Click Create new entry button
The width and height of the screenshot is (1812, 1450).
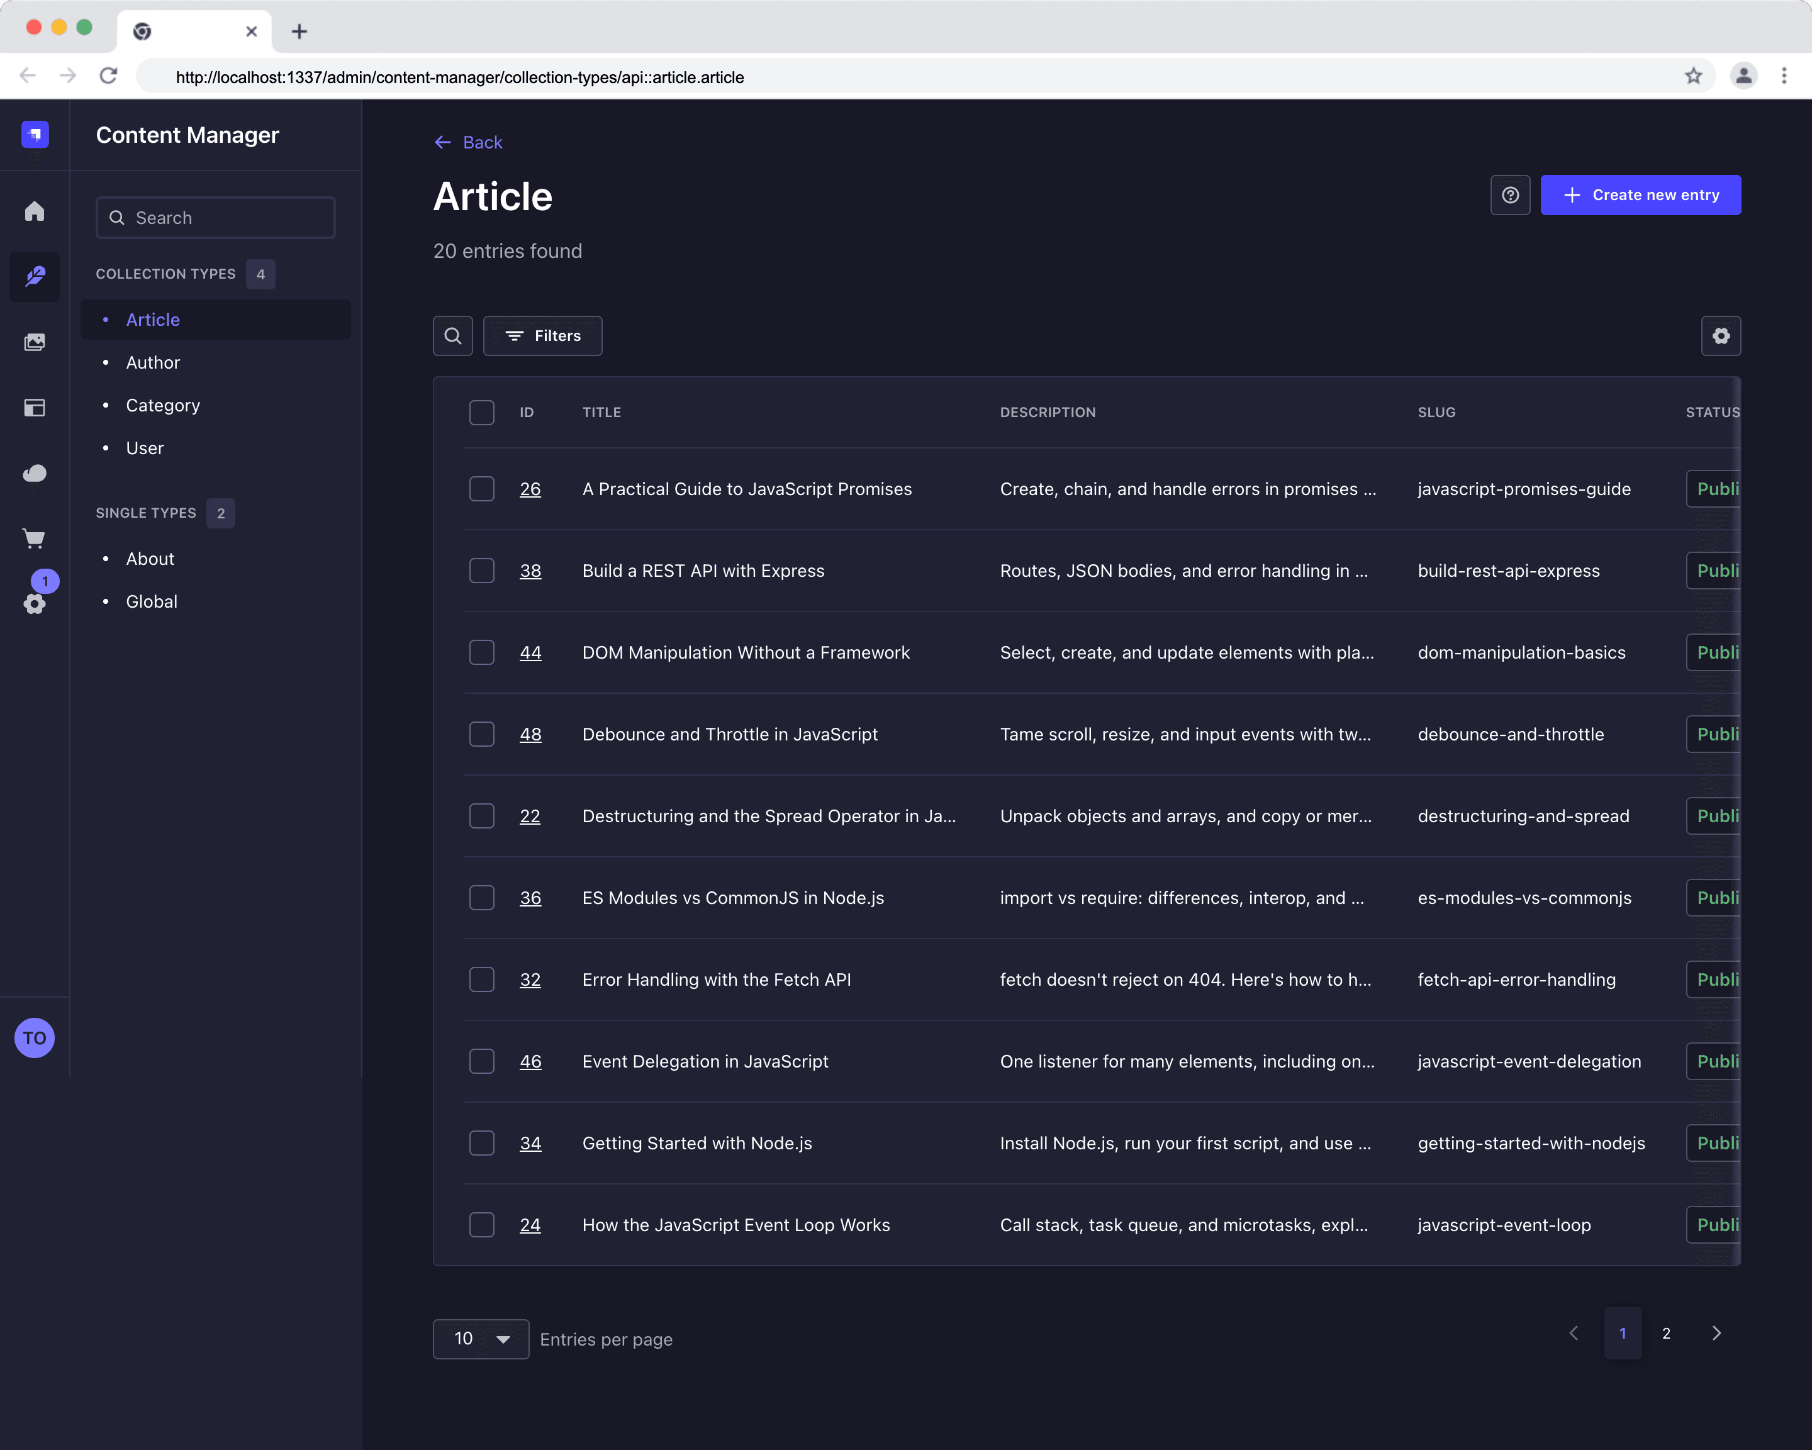(x=1640, y=195)
